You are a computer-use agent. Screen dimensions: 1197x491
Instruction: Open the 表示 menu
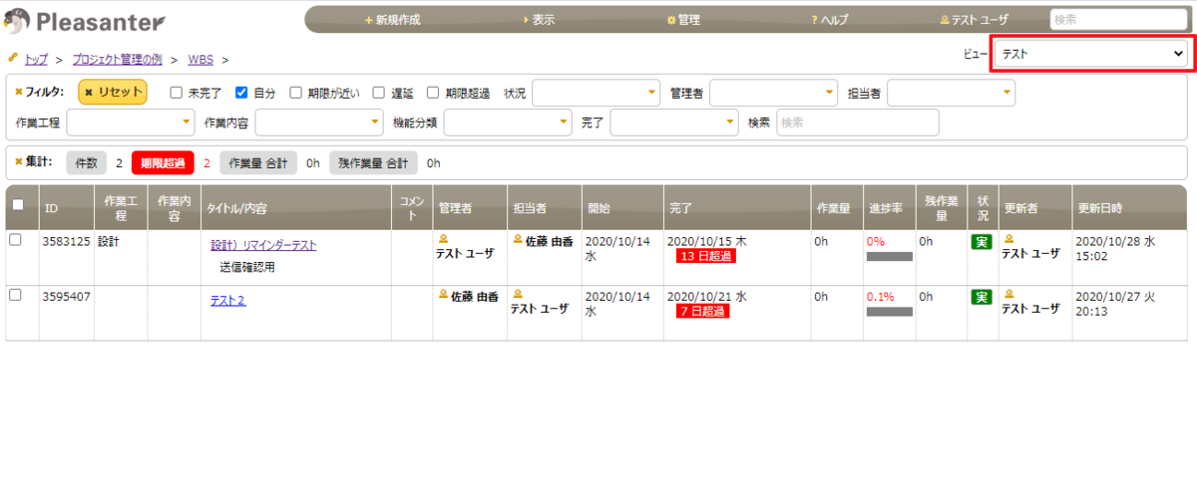[539, 20]
